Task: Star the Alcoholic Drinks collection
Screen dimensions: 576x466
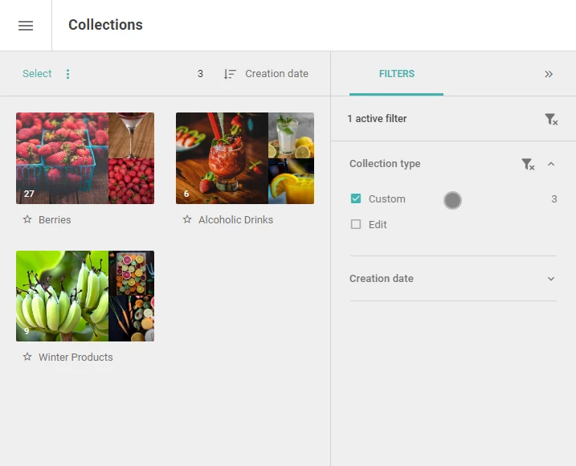Action: click(187, 219)
